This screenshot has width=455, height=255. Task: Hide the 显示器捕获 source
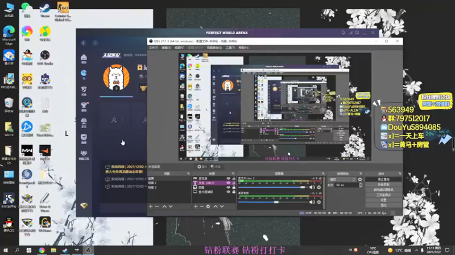coord(229,192)
